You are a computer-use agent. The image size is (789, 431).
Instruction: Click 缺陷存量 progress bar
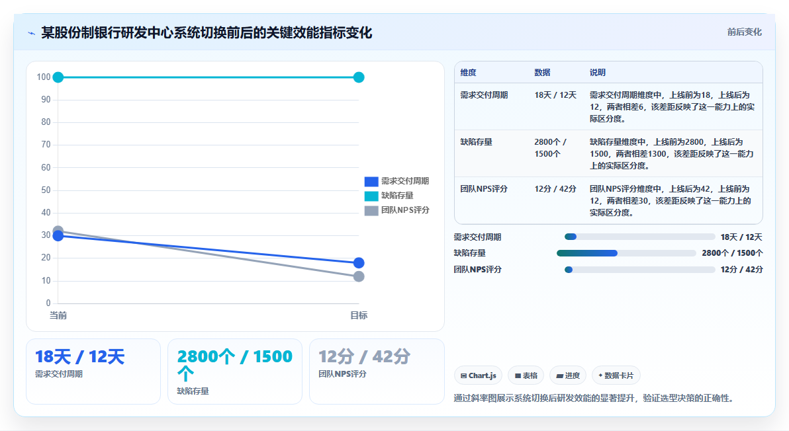[x=626, y=253]
